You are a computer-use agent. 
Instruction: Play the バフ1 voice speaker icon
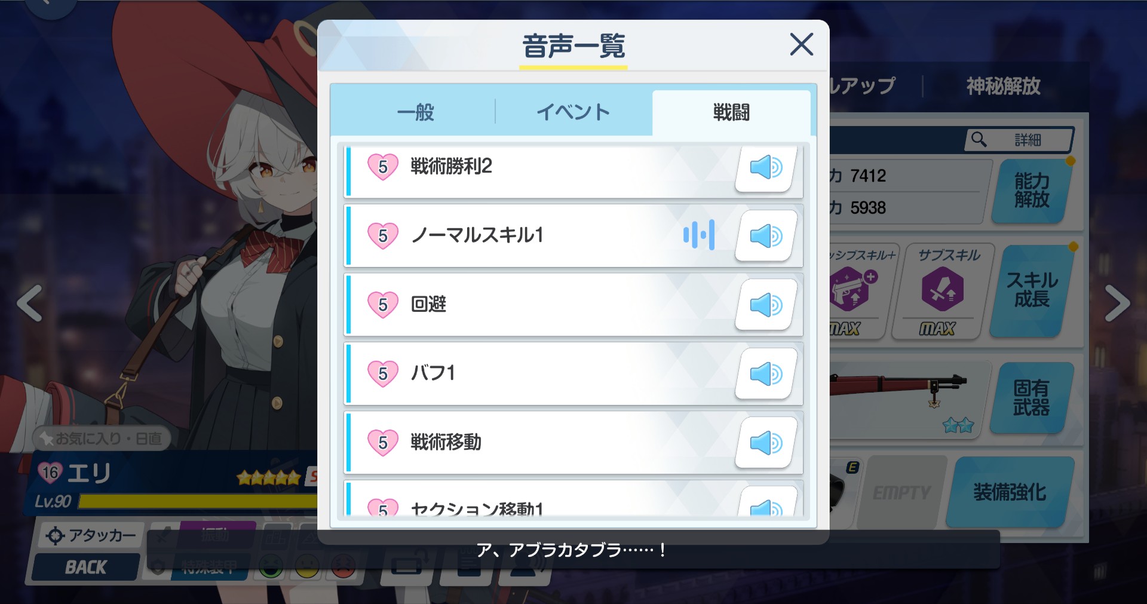click(766, 374)
